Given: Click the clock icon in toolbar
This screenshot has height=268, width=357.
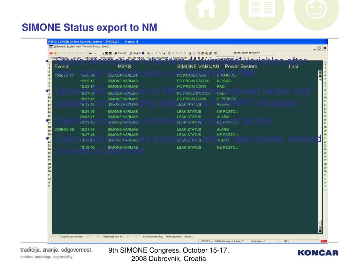Looking at the screenshot, I should (169, 53).
